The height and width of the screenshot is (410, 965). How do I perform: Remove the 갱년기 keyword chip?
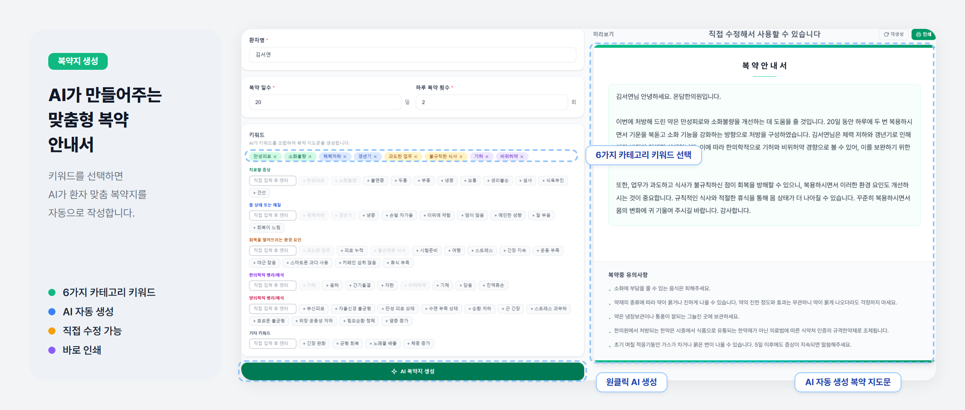tap(376, 156)
